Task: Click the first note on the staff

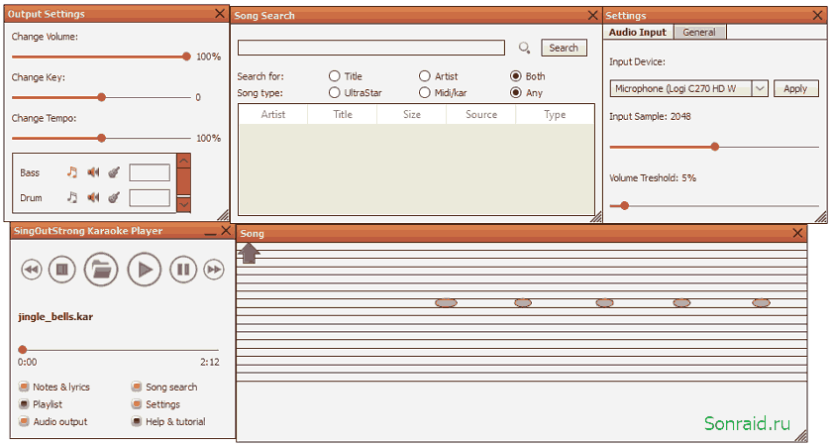Action: point(447,302)
